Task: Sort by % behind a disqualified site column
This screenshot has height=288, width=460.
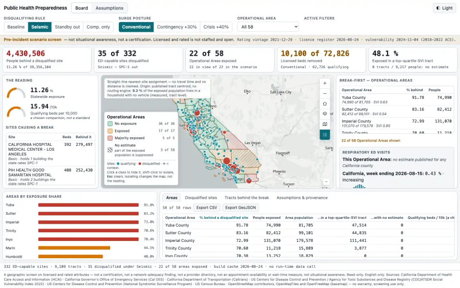Action: (224, 217)
